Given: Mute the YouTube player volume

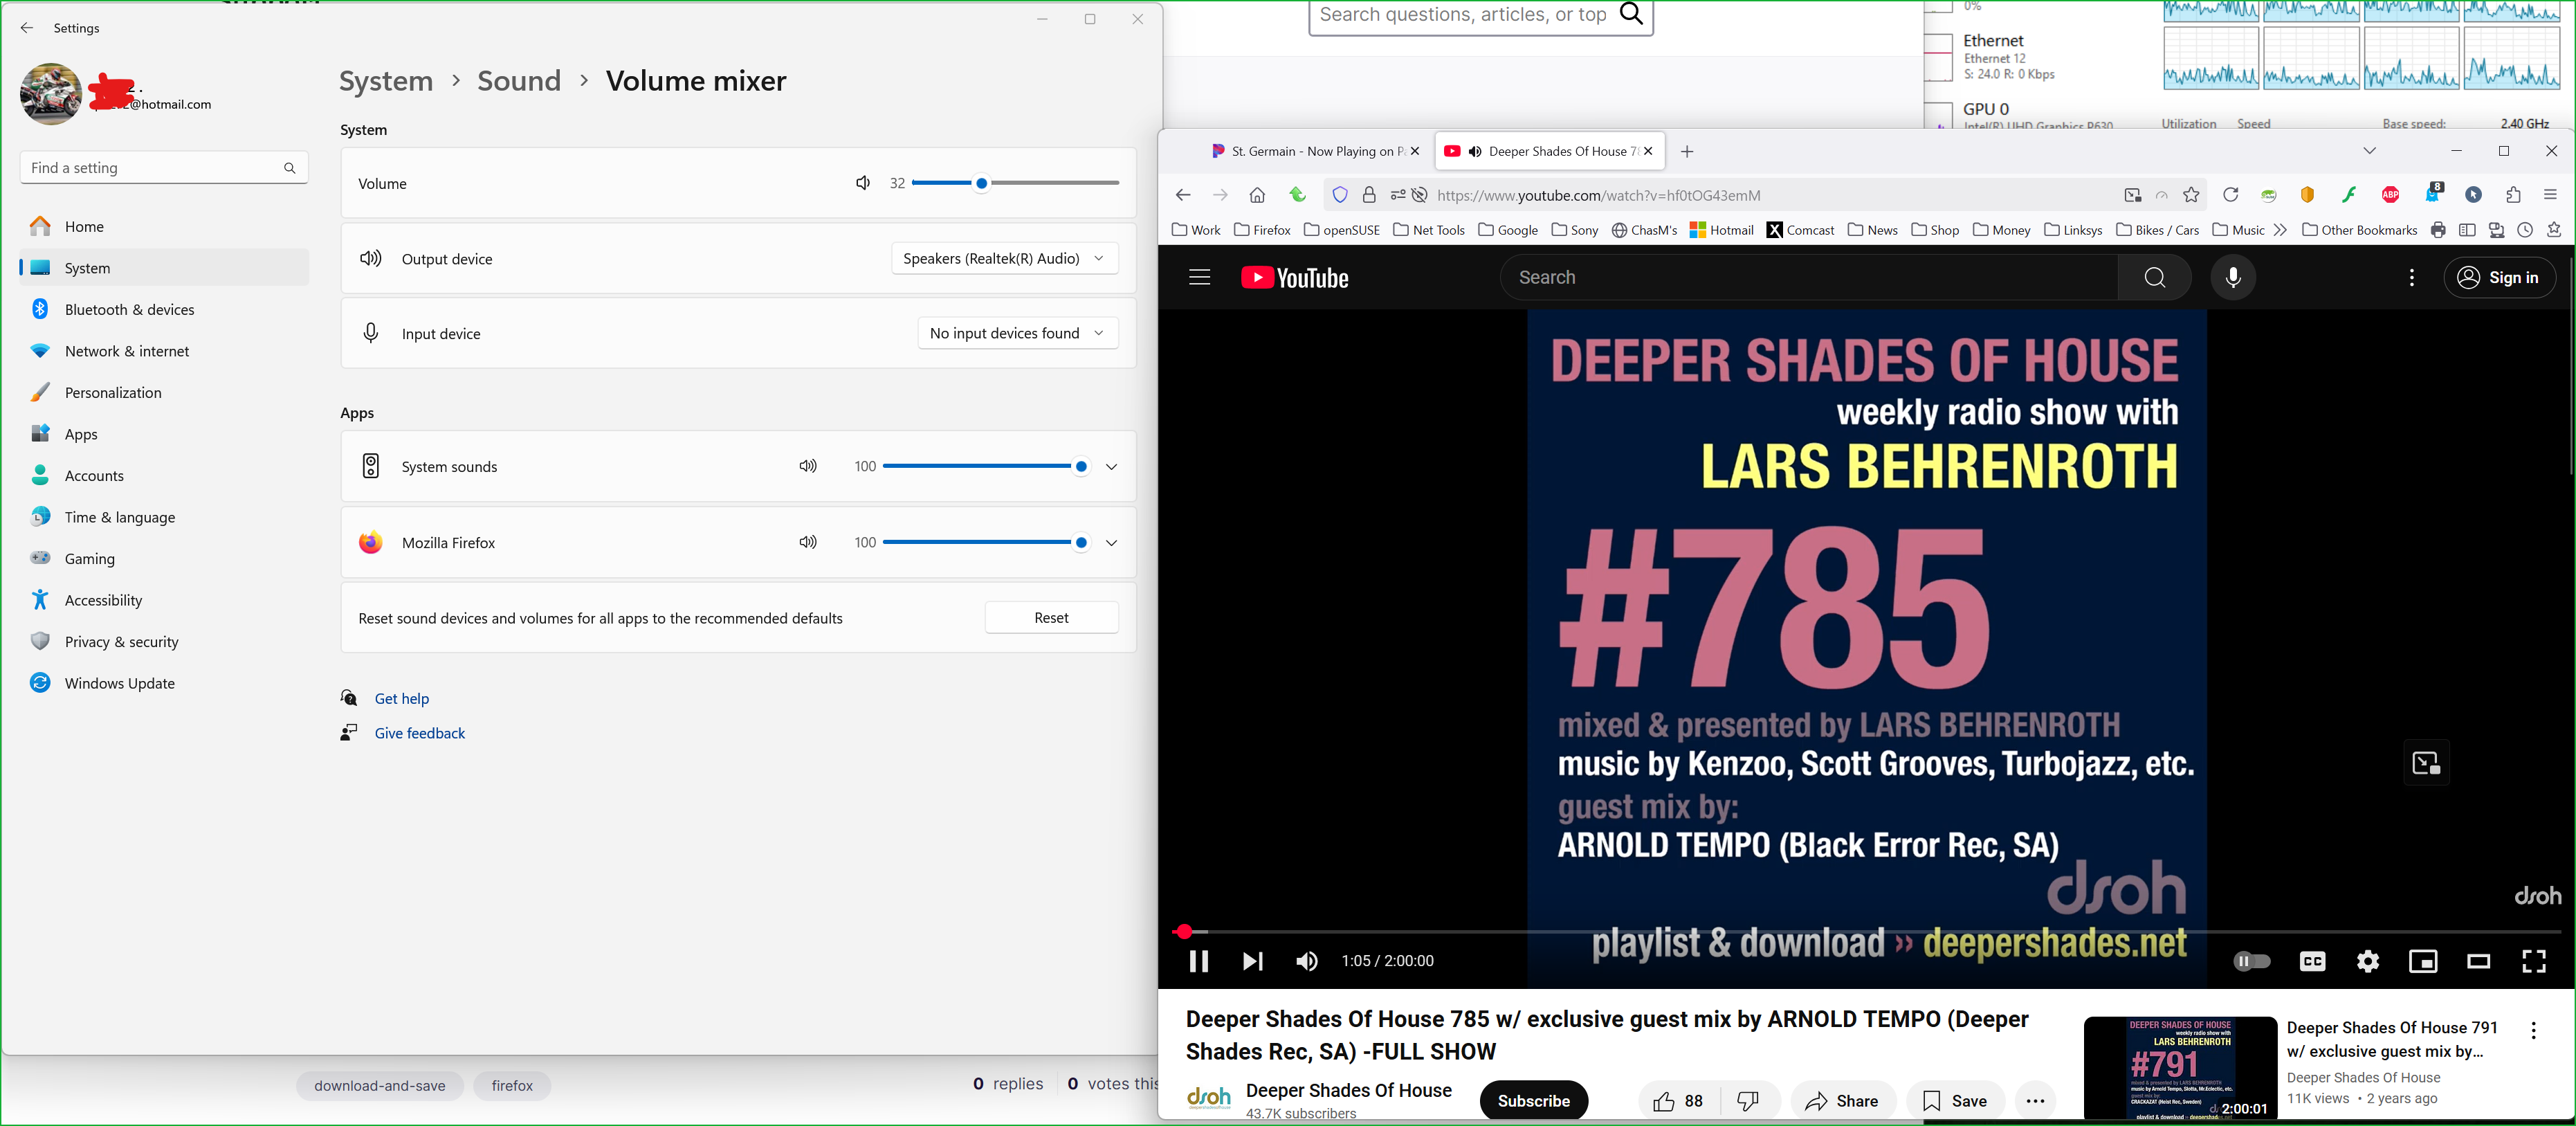Looking at the screenshot, I should click(x=1306, y=961).
